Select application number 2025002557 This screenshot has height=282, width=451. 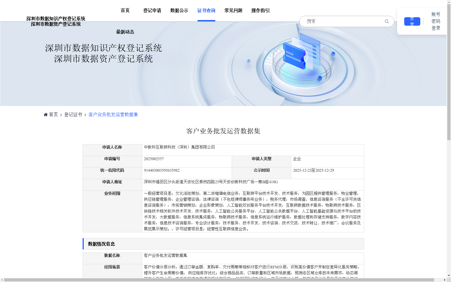[154, 159]
